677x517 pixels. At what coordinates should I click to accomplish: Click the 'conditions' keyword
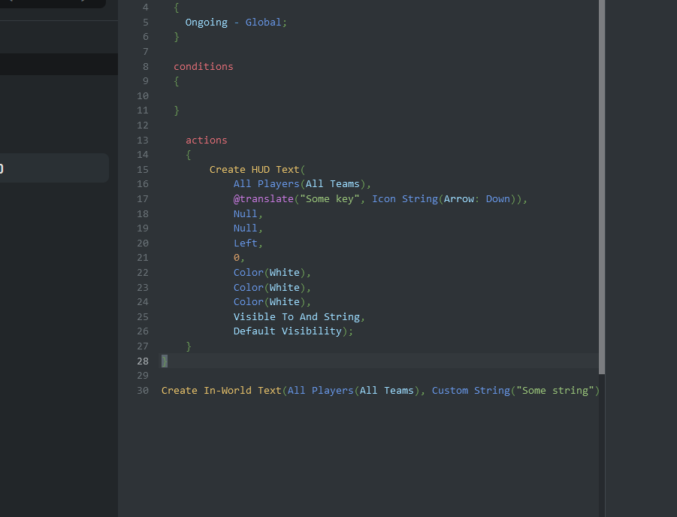click(x=204, y=67)
